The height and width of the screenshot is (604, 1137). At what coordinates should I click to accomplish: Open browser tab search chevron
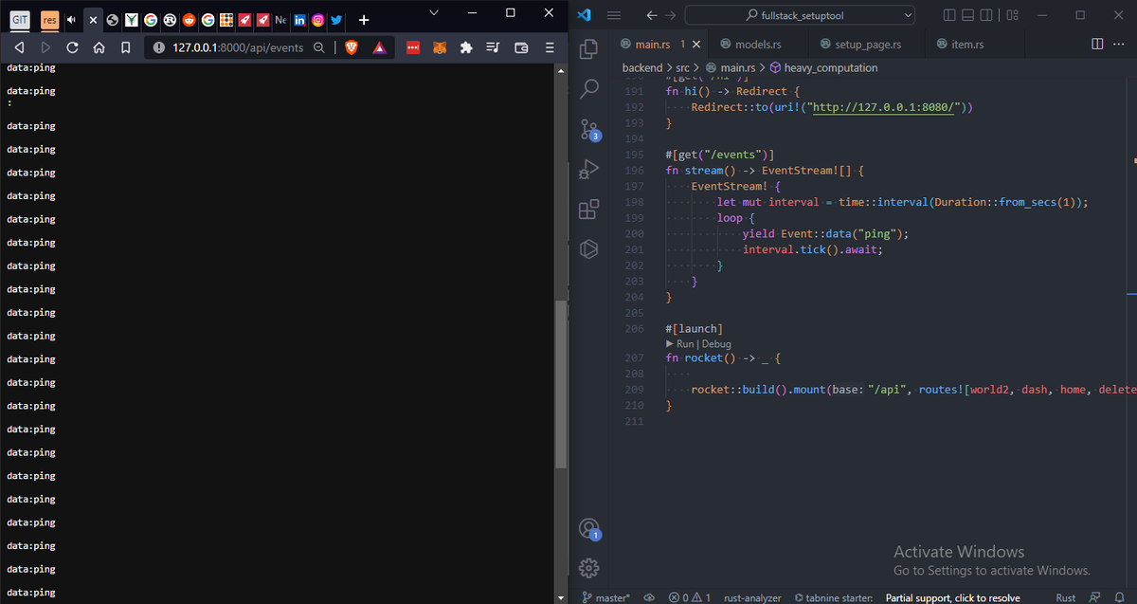tap(434, 12)
